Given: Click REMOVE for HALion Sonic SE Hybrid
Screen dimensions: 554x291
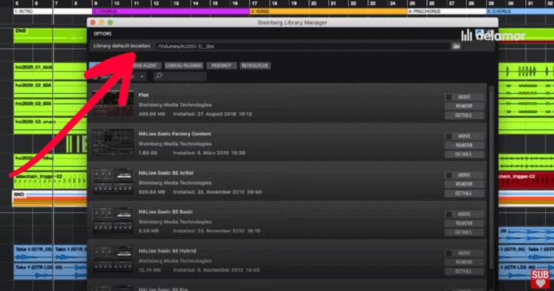Looking at the screenshot, I should pyautogui.click(x=464, y=262).
